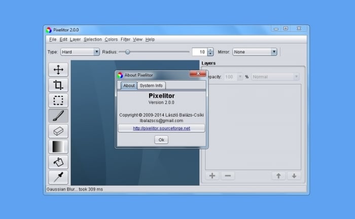
Task: Delete layer with the minus button
Action: tap(227, 176)
